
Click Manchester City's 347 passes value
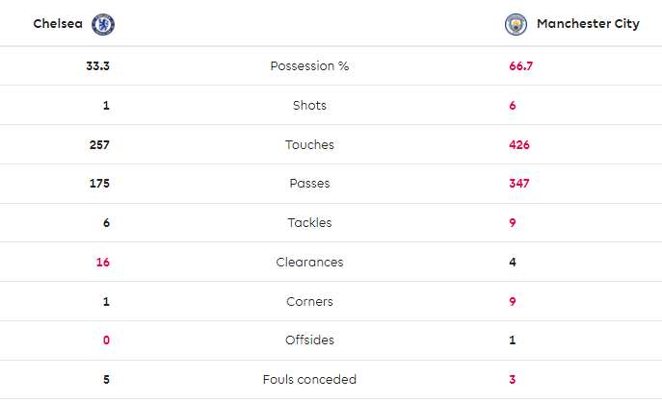[519, 184]
